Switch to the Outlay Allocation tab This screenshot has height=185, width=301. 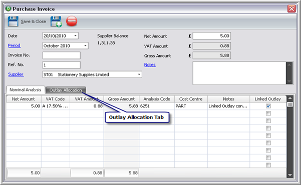click(x=66, y=90)
